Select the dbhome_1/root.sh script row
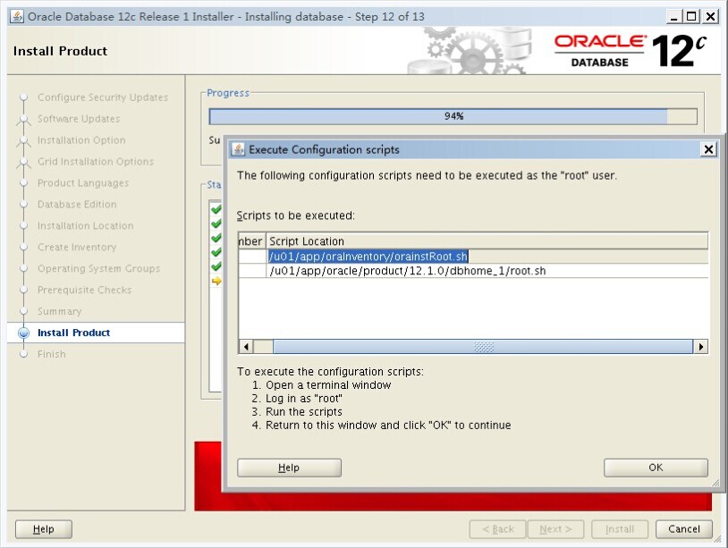 [408, 271]
